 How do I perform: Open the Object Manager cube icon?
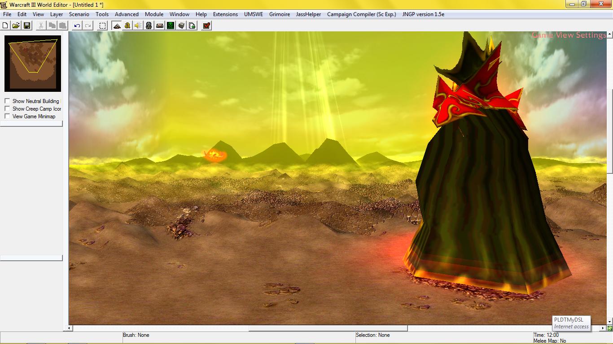point(181,26)
